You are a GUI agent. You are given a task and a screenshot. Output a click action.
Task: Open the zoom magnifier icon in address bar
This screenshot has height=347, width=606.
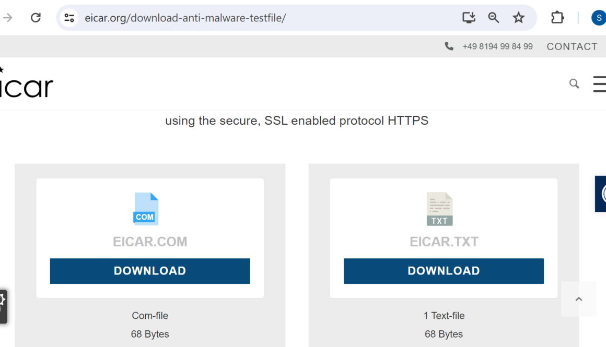tap(494, 18)
